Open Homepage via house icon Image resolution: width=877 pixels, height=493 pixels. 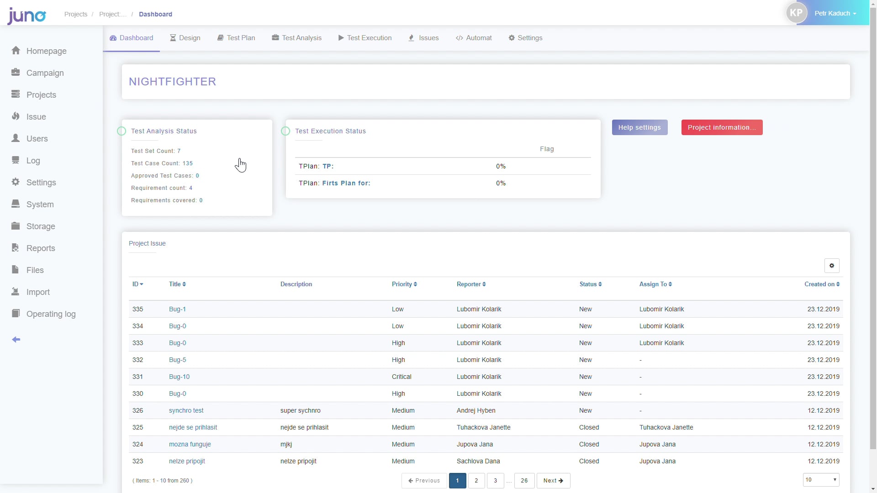[16, 51]
